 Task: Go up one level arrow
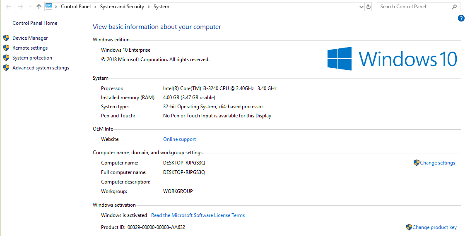pyautogui.click(x=39, y=7)
